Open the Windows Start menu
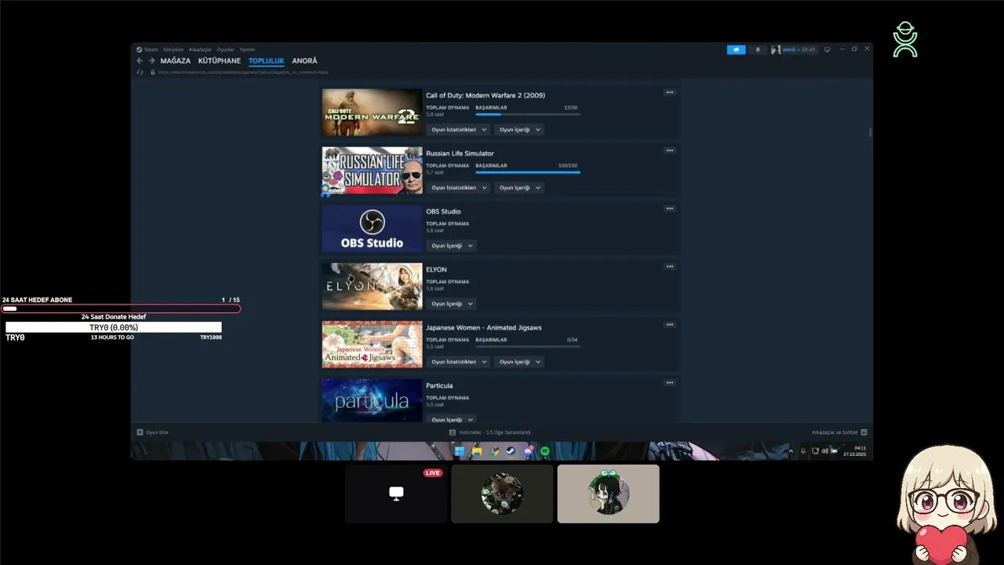The image size is (1004, 565). tap(460, 451)
